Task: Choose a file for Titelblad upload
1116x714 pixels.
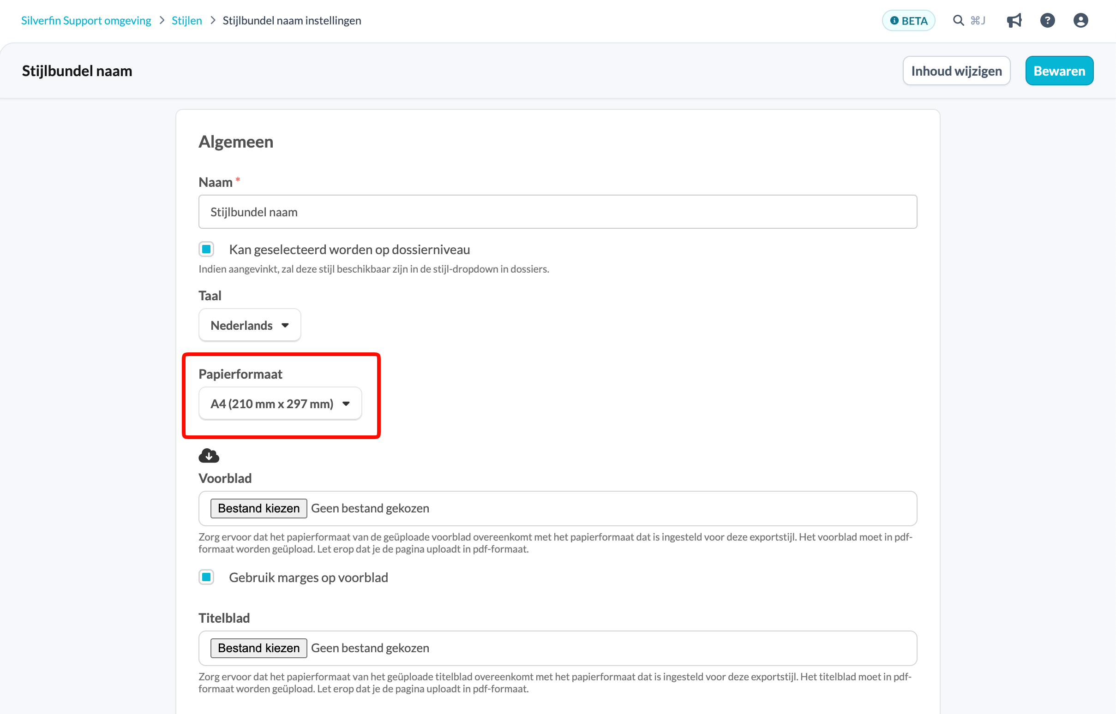Action: [259, 648]
